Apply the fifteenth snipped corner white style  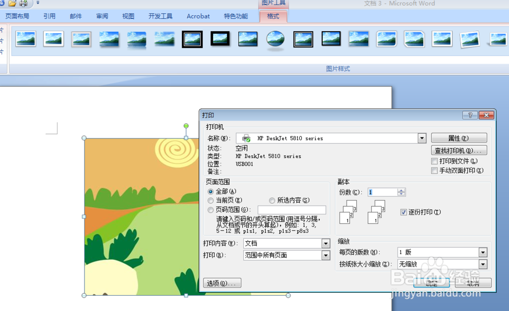point(414,39)
